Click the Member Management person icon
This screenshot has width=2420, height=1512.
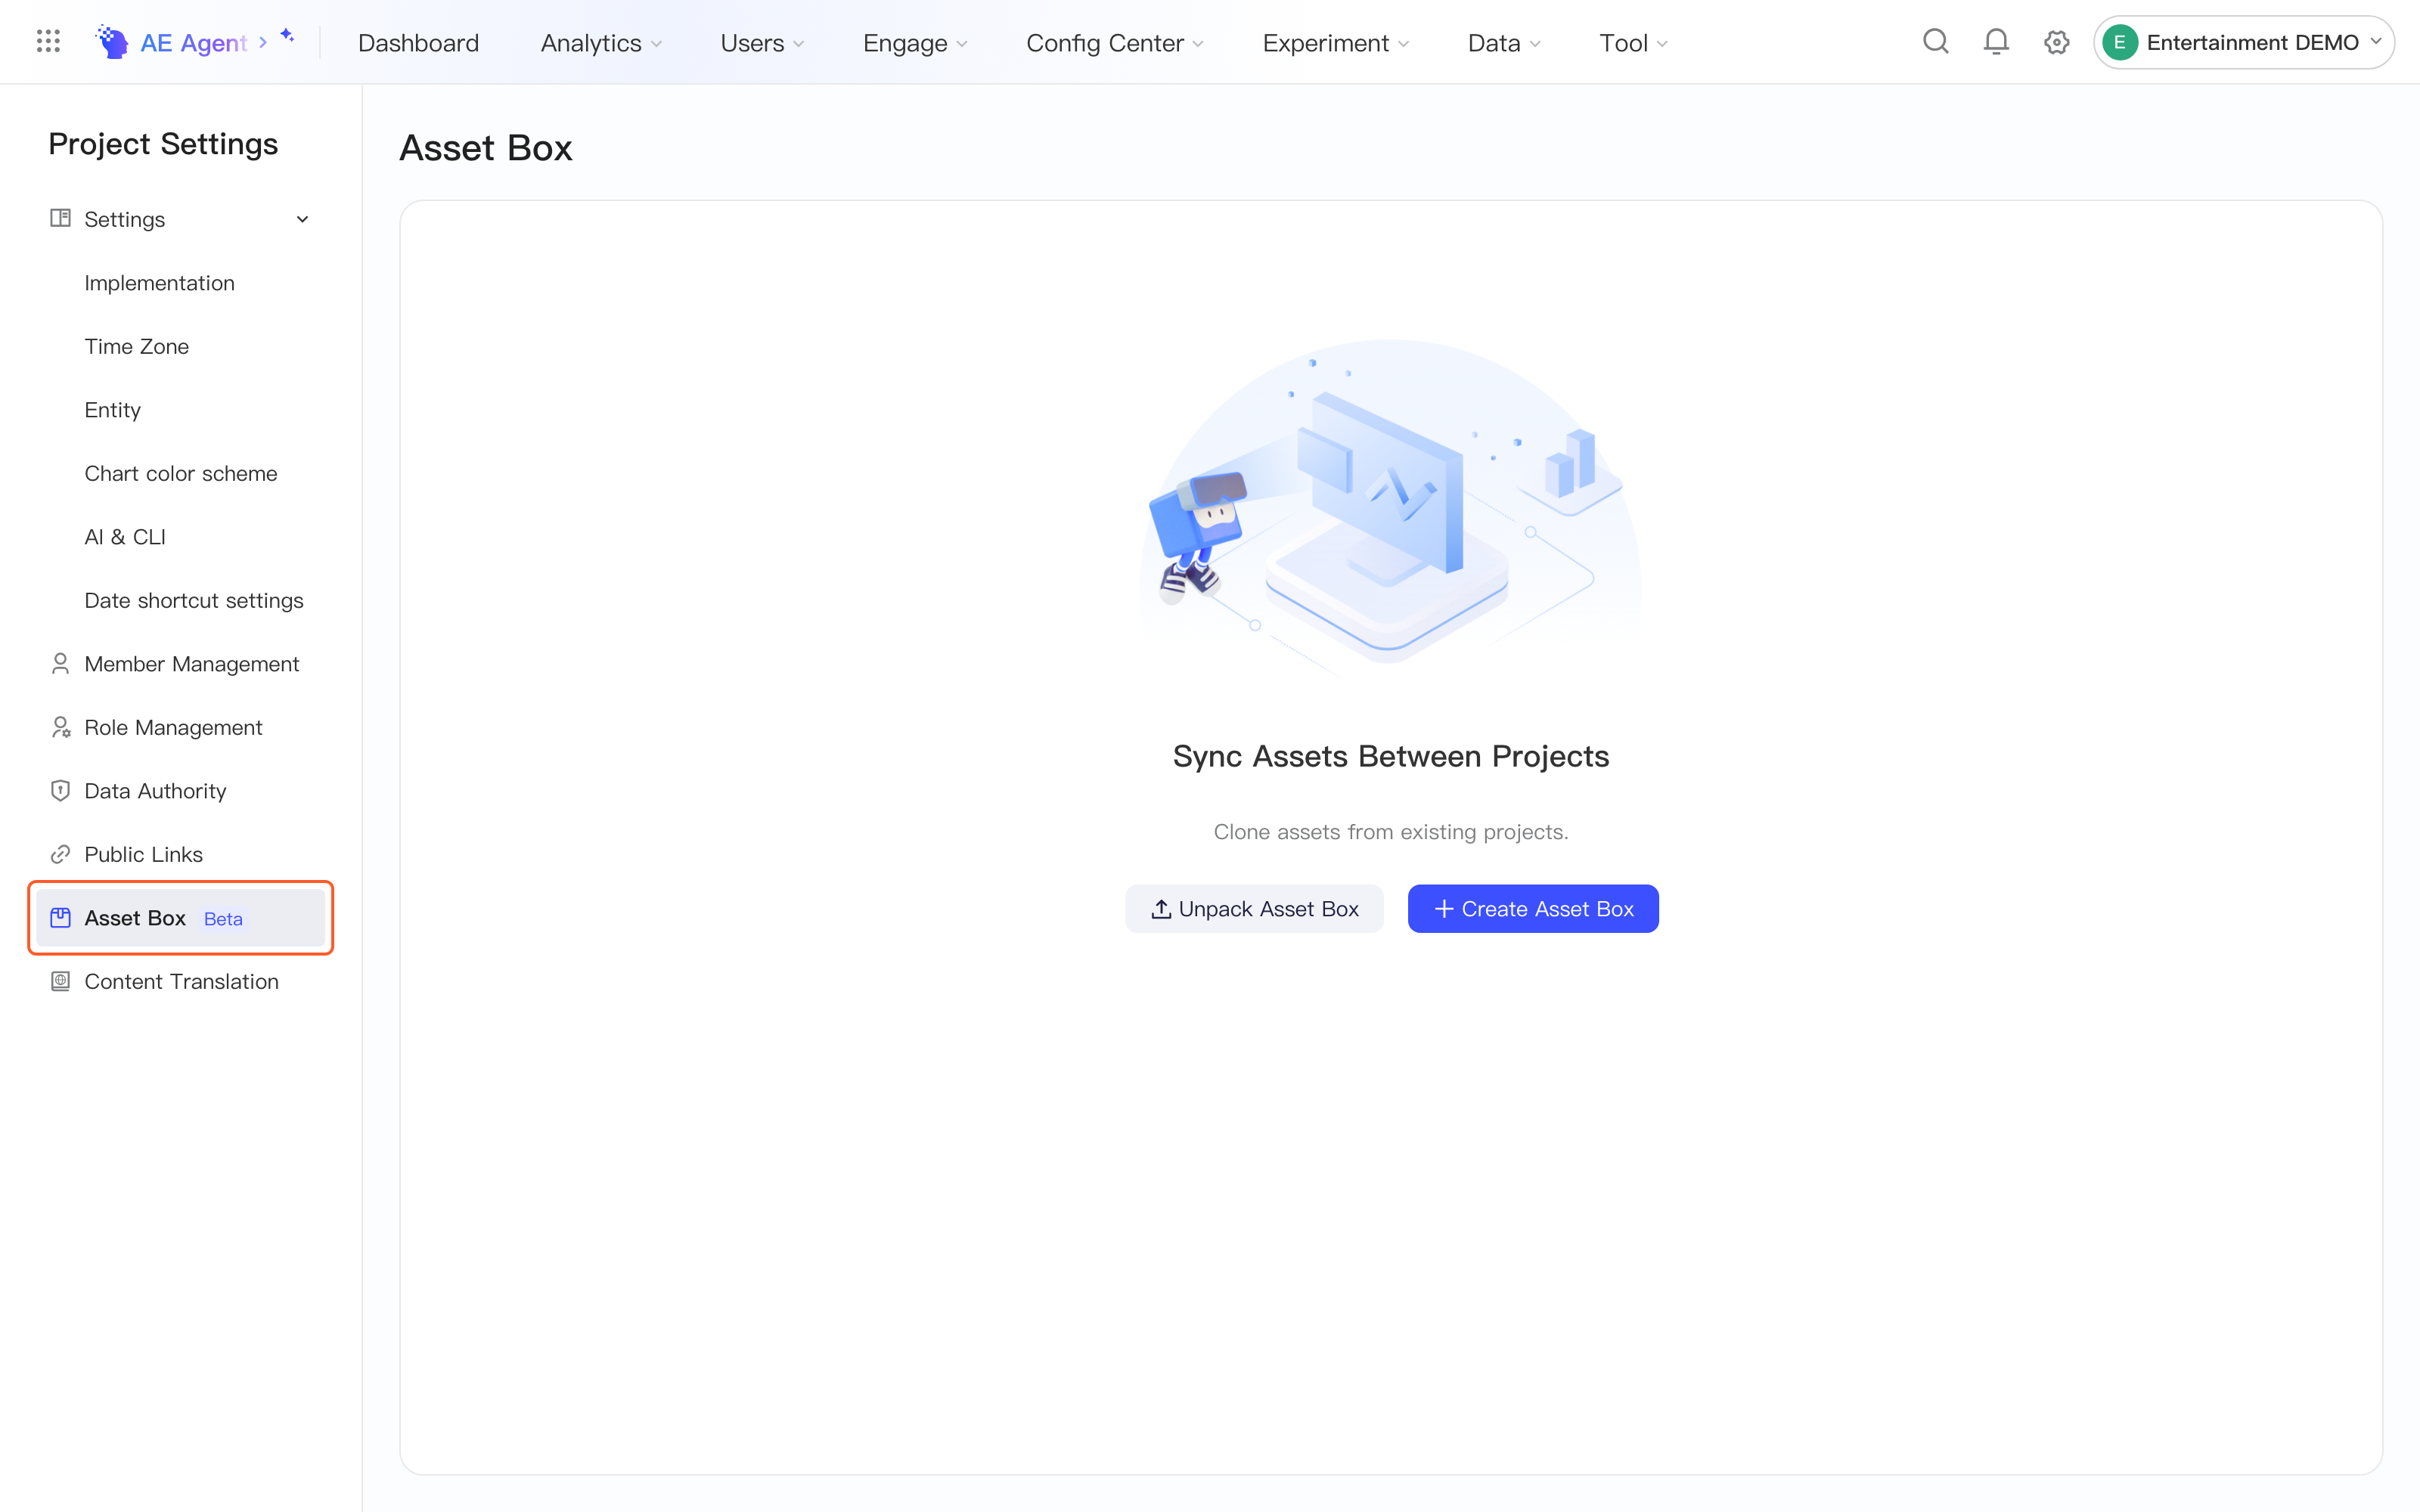click(60, 664)
